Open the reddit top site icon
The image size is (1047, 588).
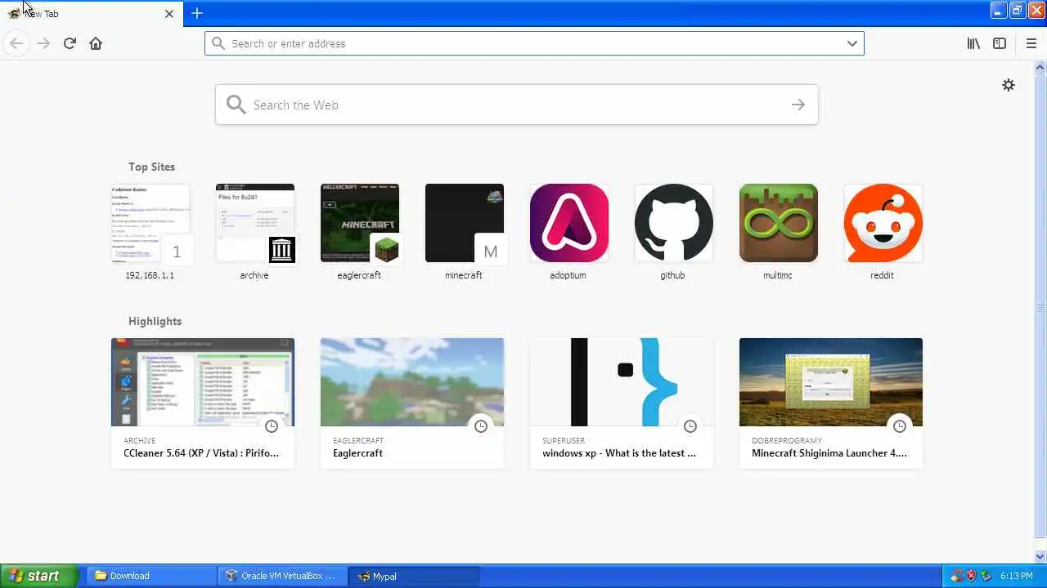[x=883, y=223]
